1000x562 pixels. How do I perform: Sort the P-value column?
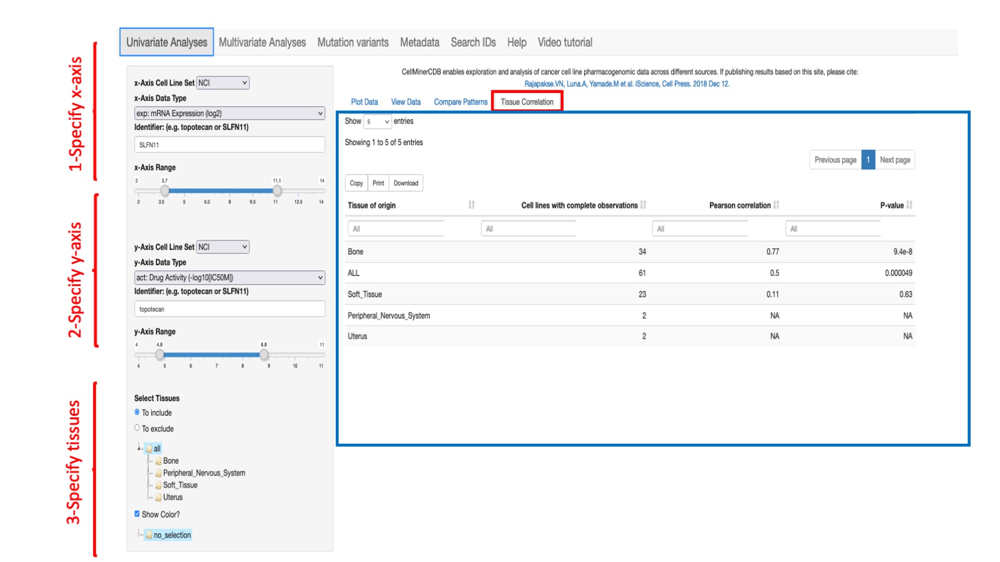click(x=909, y=205)
